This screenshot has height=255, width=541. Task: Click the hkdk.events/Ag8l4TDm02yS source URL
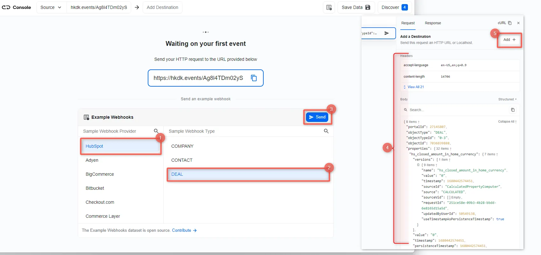pos(99,7)
